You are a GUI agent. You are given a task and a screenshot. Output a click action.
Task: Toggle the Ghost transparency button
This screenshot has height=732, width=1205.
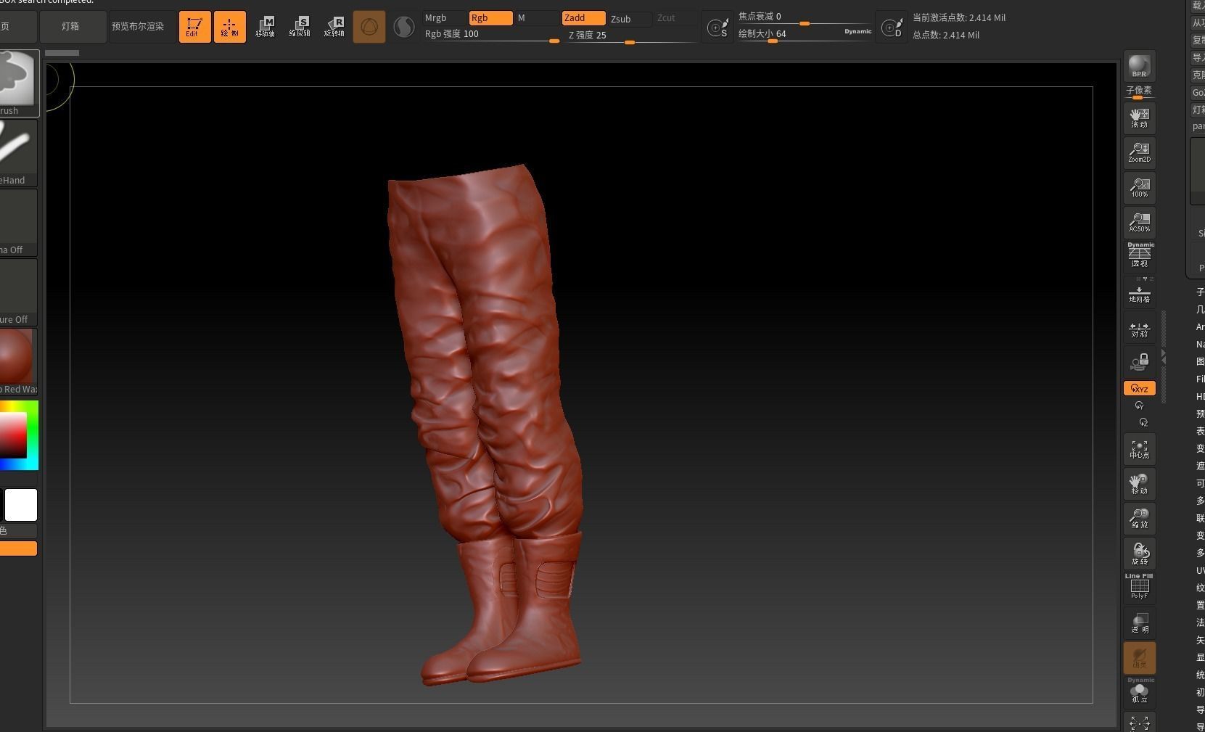click(x=1139, y=658)
